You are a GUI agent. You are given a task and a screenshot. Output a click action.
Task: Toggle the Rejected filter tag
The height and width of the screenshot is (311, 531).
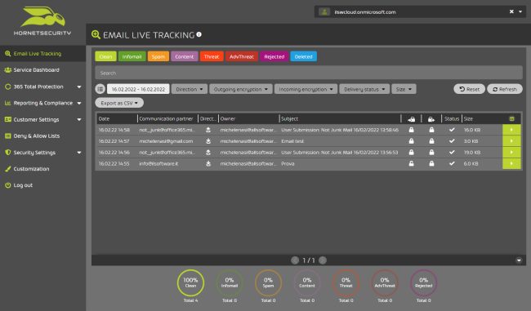pyautogui.click(x=274, y=56)
